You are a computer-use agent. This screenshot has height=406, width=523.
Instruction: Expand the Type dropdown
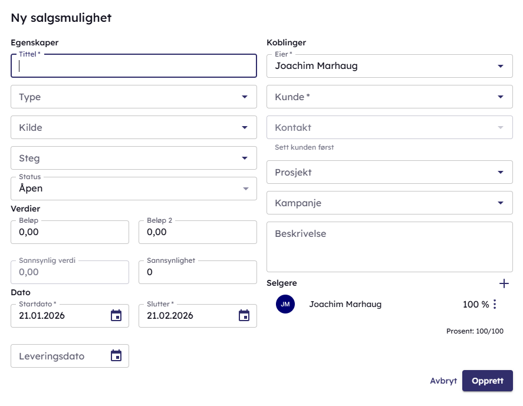[x=134, y=97]
